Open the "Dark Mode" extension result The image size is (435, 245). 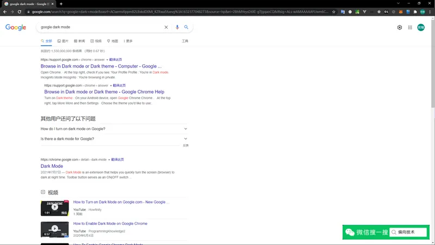point(52,166)
